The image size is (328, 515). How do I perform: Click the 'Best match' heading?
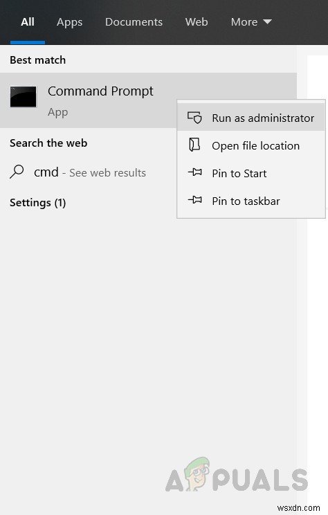pyautogui.click(x=38, y=60)
